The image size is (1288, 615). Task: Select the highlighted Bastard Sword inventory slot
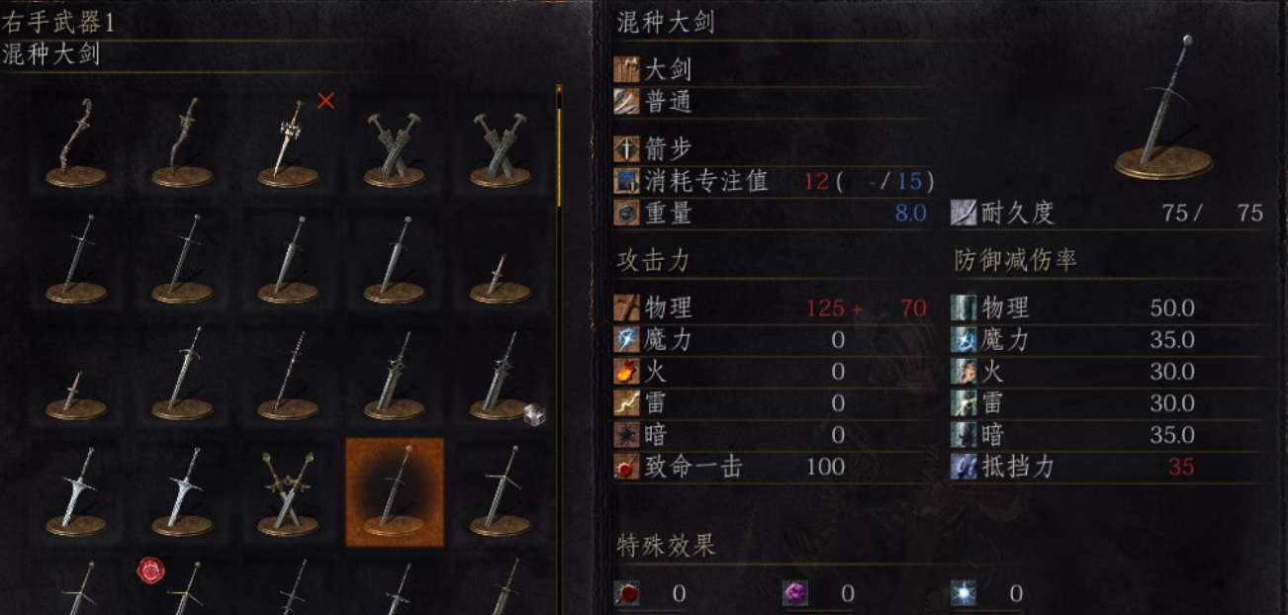[395, 492]
